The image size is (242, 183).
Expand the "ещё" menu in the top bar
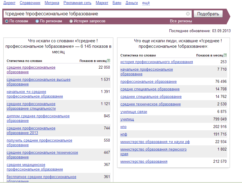pos(146,3)
